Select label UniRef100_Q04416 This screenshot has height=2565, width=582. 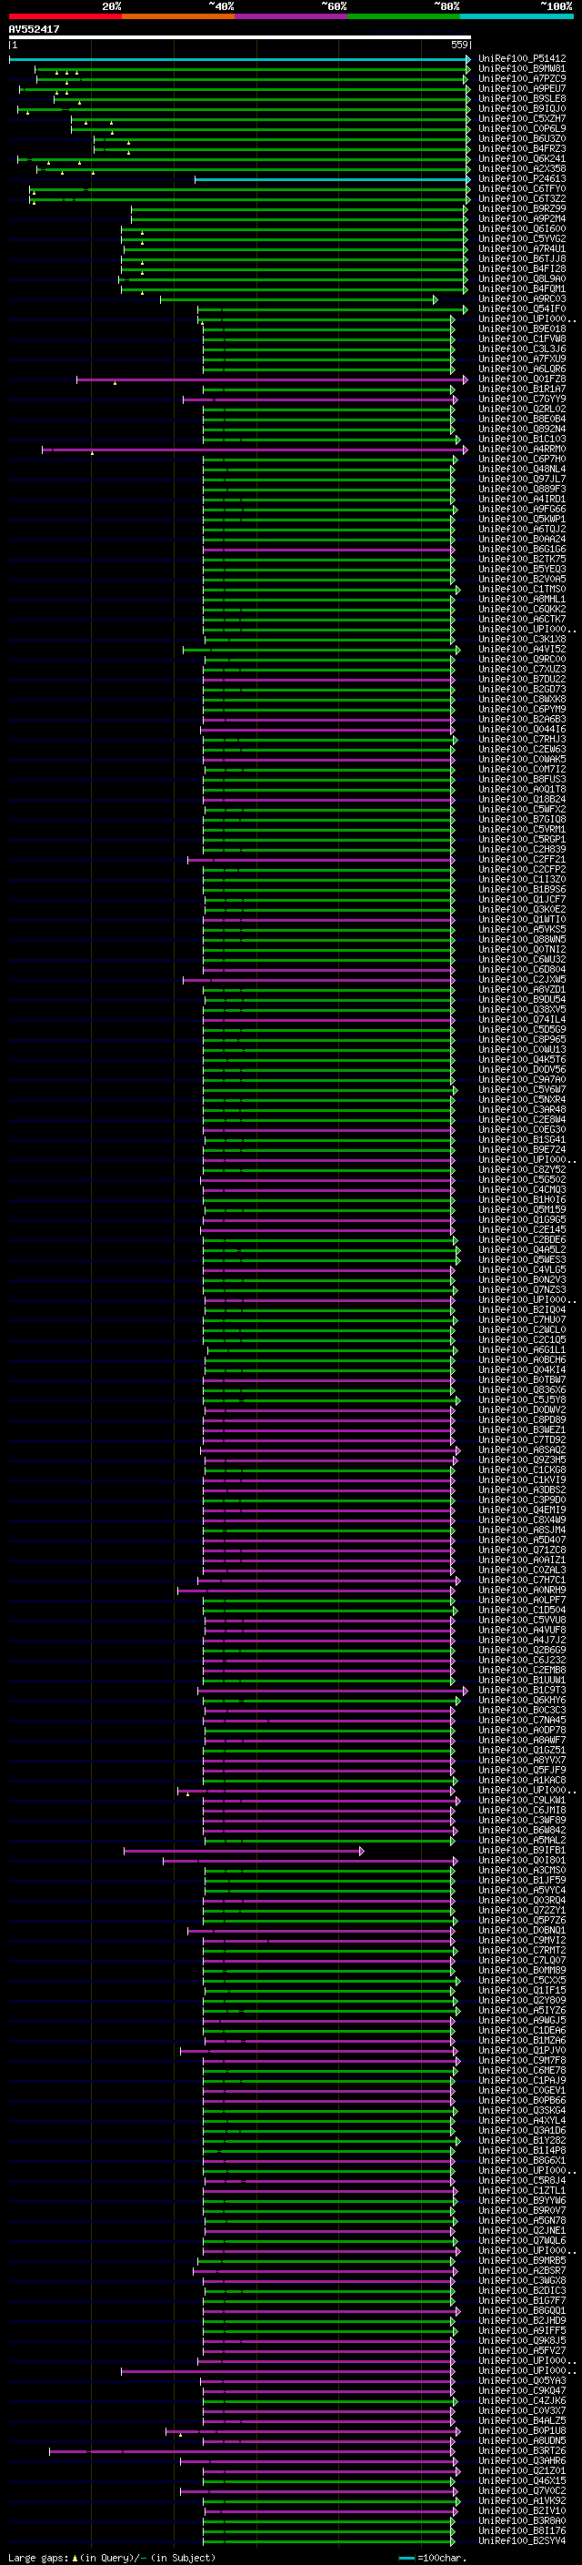(x=522, y=731)
